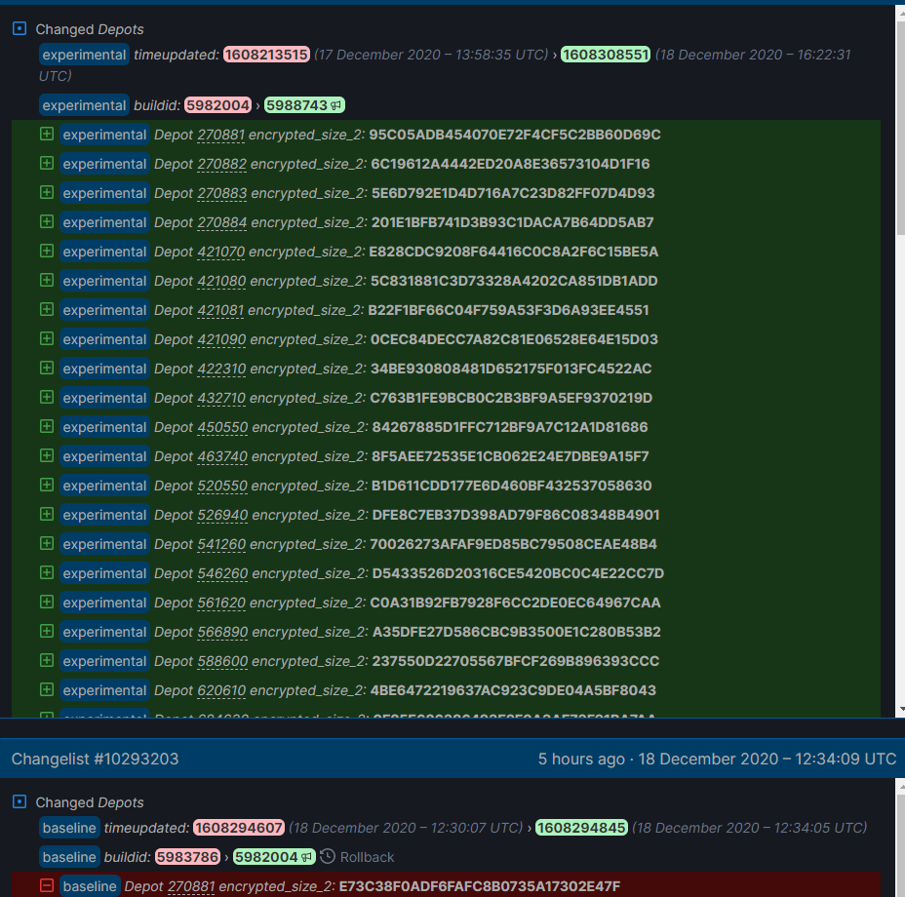Click the Rollback clock icon
The height and width of the screenshot is (897, 905).
pyautogui.click(x=328, y=856)
